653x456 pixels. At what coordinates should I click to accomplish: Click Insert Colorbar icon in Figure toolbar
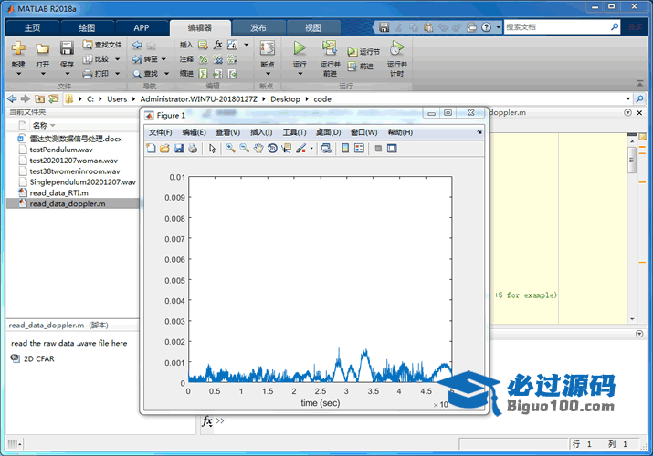tap(345, 148)
